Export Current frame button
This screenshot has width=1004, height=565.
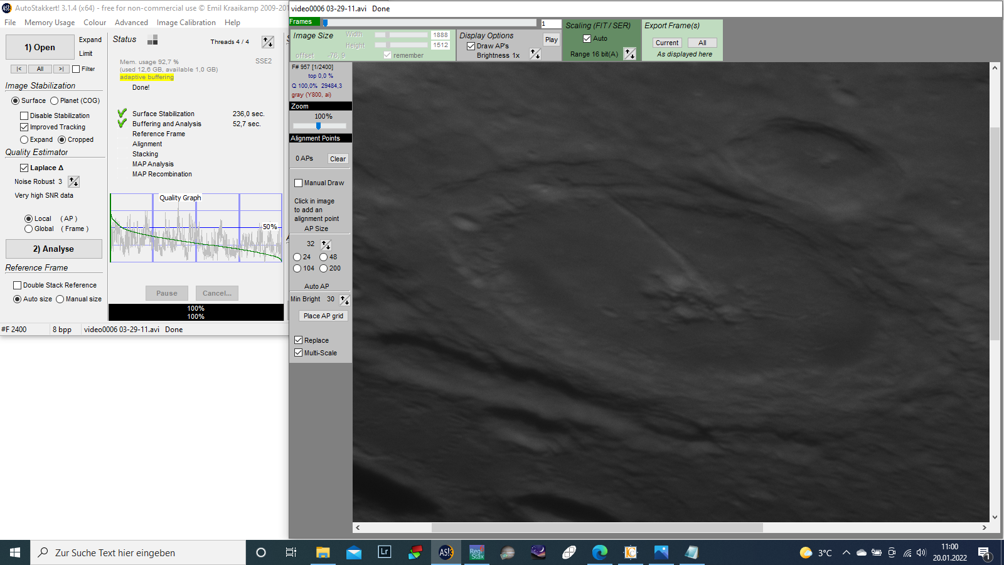[x=667, y=43]
